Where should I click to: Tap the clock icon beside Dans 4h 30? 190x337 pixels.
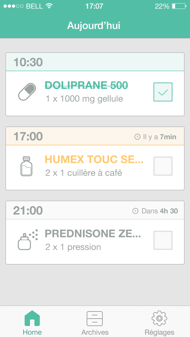coord(135,211)
